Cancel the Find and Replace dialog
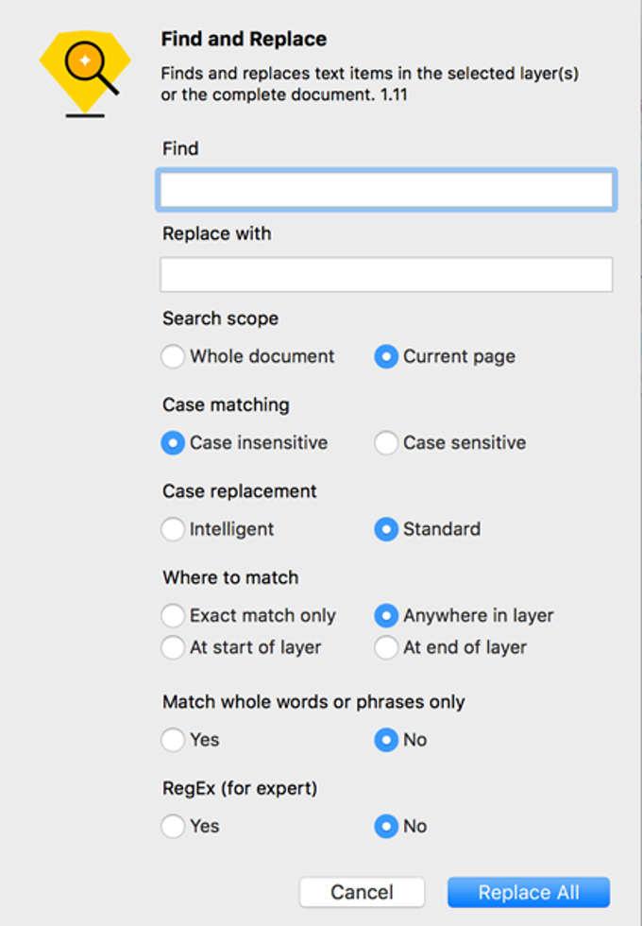Viewport: 642px width, 926px height. point(362,892)
